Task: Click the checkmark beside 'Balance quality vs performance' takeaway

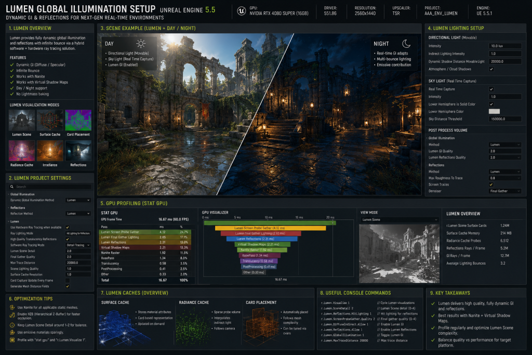Action: pos(433,340)
